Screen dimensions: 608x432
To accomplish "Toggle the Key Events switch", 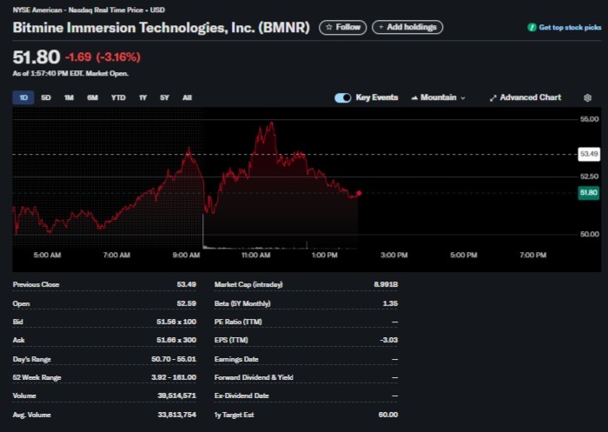I will tap(343, 97).
